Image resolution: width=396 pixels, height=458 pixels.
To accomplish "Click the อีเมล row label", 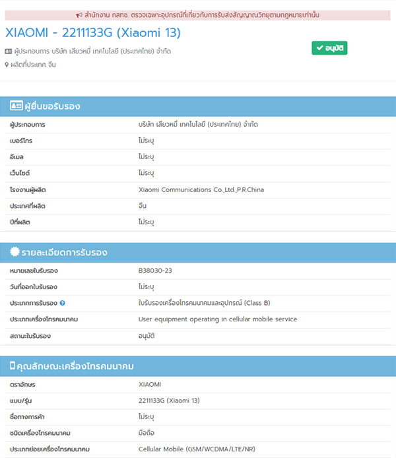I will [16, 157].
